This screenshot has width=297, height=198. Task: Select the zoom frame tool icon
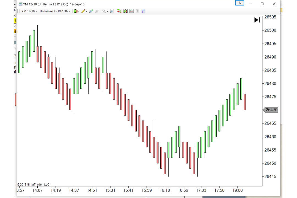coord(112,11)
